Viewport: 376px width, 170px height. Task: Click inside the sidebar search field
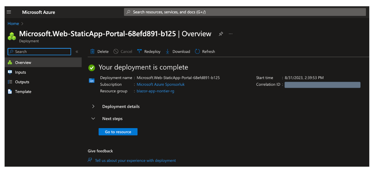(39, 51)
